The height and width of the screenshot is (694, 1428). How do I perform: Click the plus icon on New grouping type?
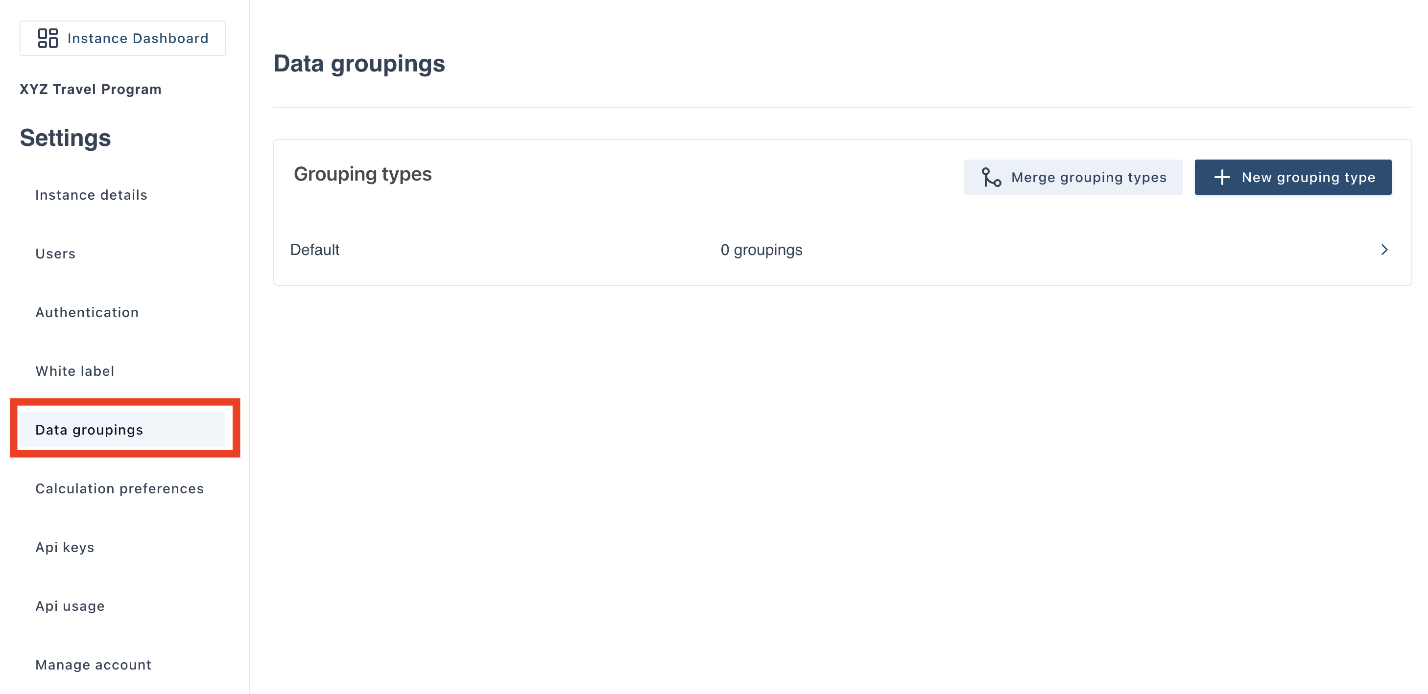1222,177
